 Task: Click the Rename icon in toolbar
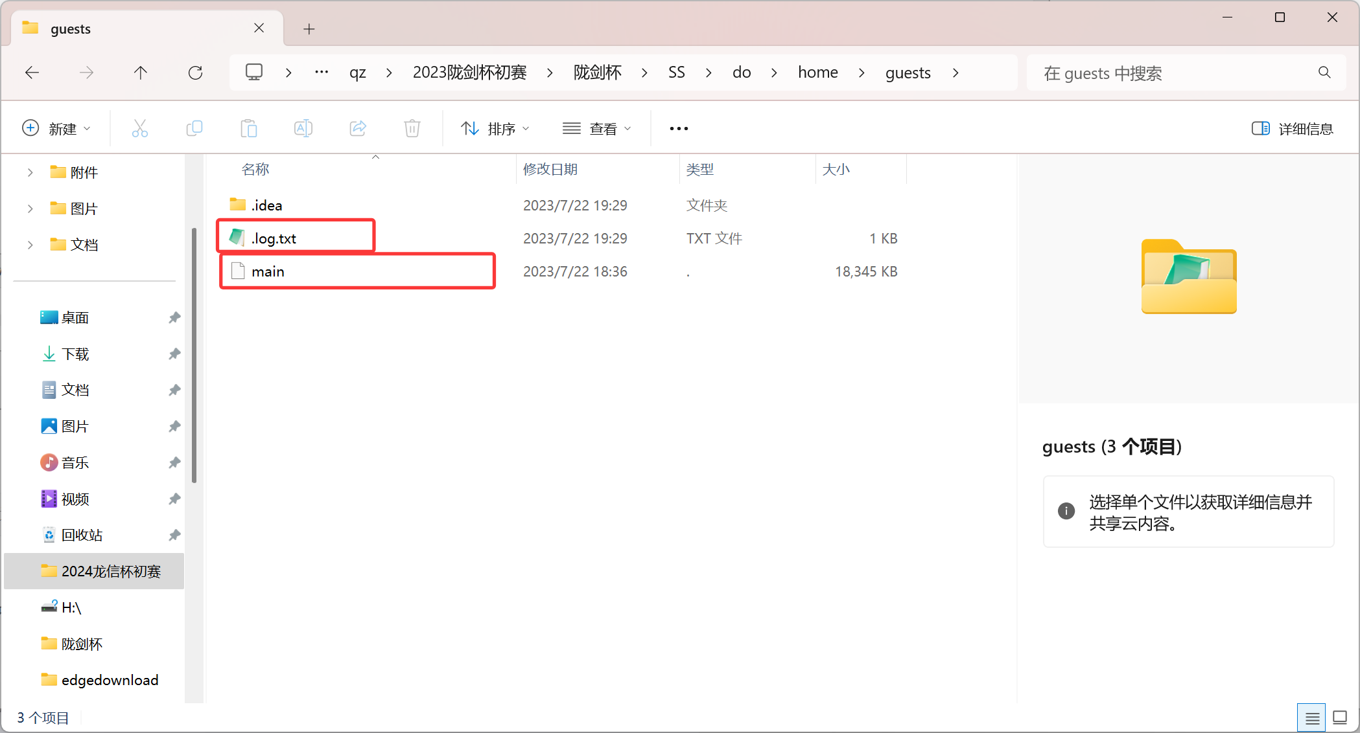pos(303,128)
